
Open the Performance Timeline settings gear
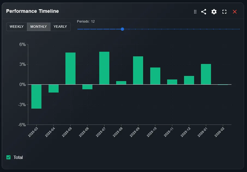coord(214,12)
